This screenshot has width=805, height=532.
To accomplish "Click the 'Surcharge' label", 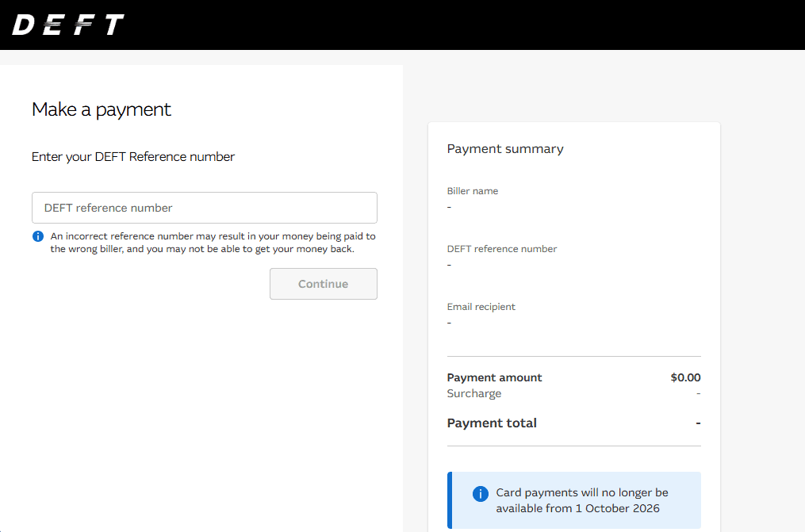I will pyautogui.click(x=473, y=393).
